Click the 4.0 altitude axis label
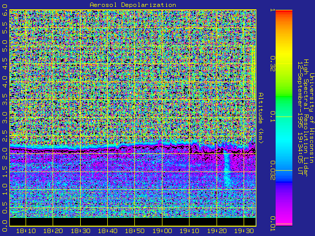315x236 pixels. tap(4, 82)
